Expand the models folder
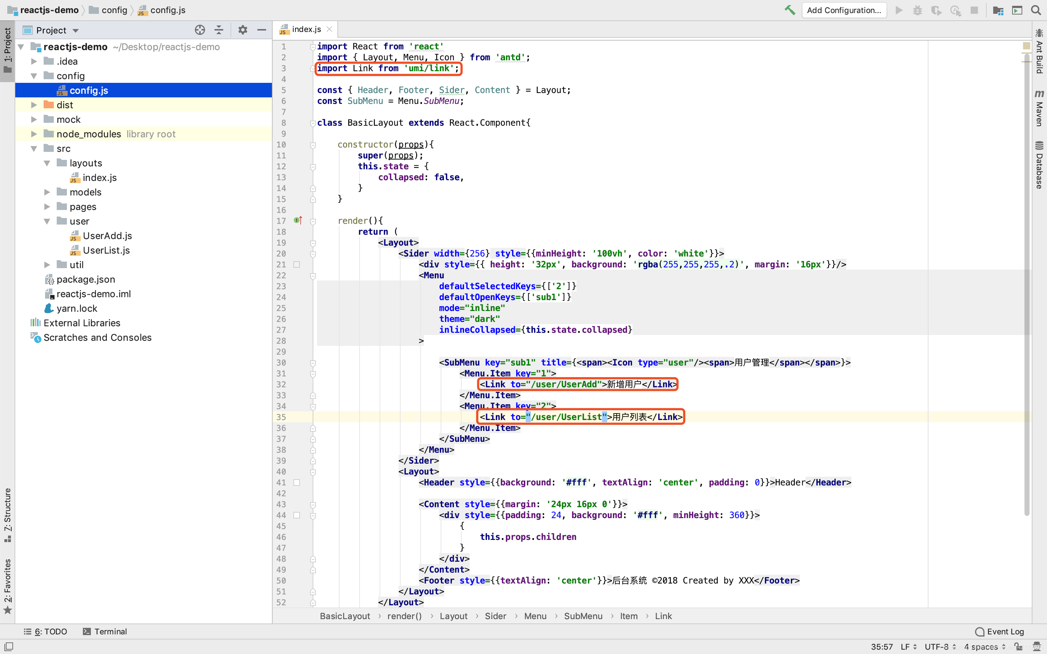This screenshot has height=654, width=1047. pos(47,192)
